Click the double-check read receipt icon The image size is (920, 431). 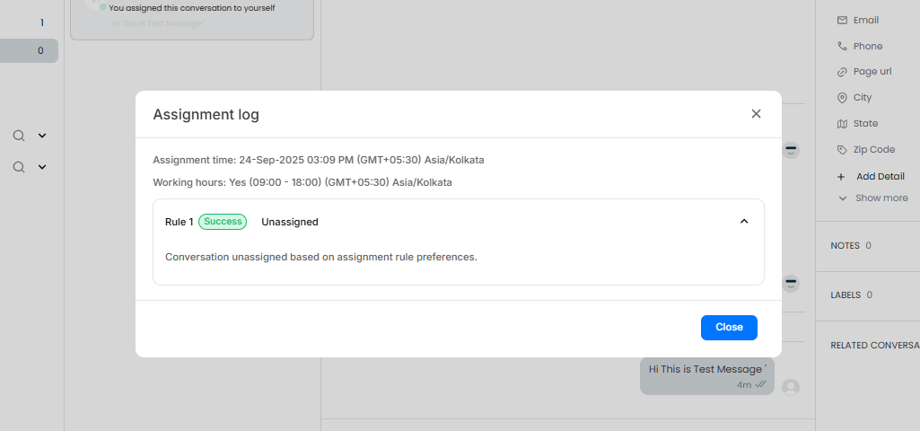tap(760, 384)
